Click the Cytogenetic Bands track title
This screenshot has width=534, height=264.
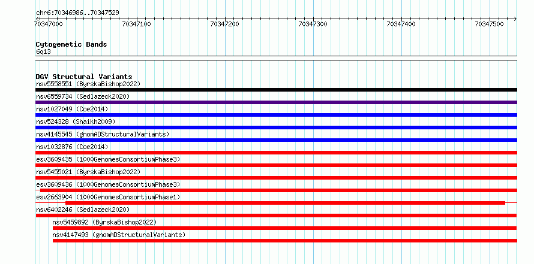pyautogui.click(x=71, y=44)
